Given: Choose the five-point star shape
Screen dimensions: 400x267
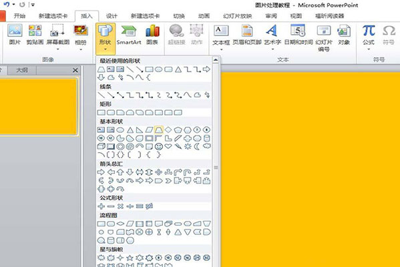Looking at the screenshot, I should (x=130, y=258).
